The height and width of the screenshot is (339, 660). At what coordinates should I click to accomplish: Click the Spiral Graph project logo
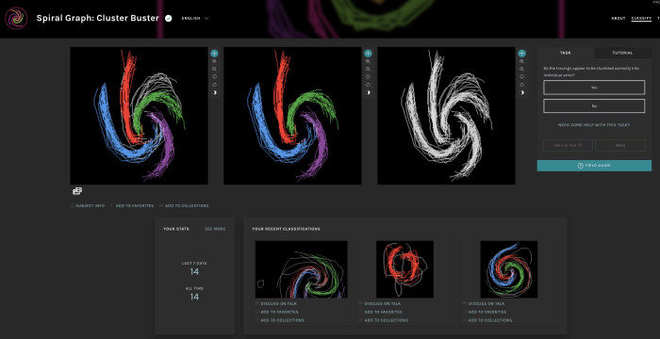coord(16,19)
